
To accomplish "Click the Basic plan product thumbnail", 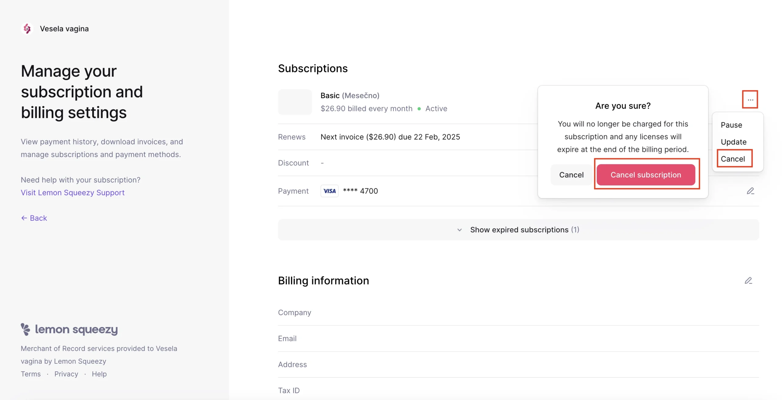I will click(295, 102).
